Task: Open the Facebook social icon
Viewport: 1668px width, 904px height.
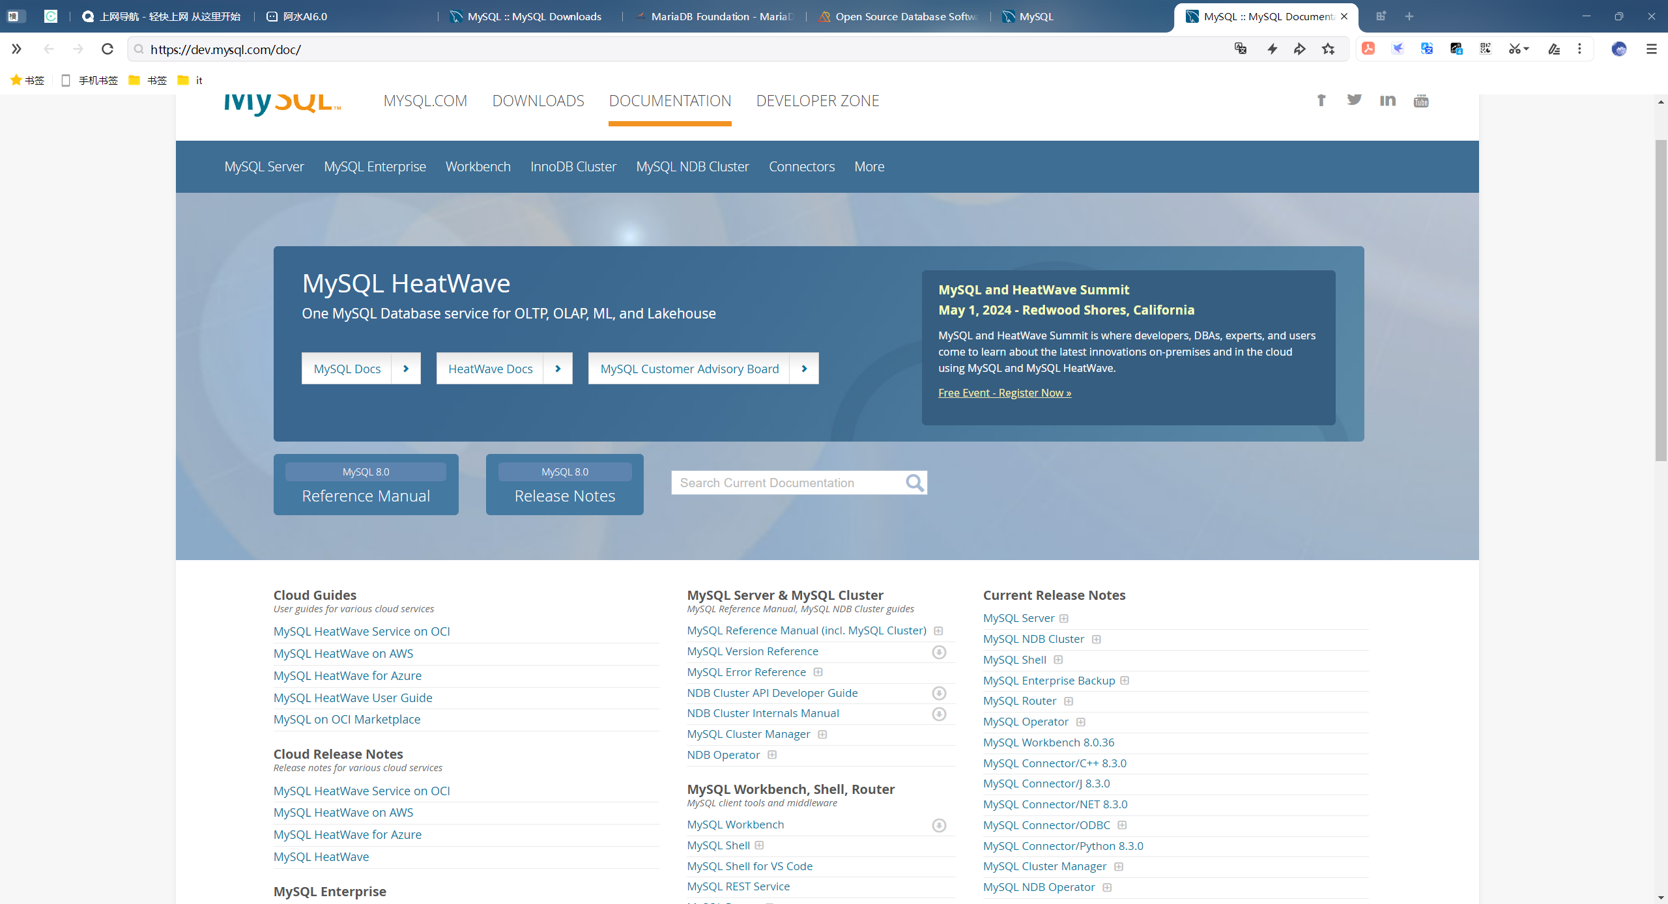Action: click(x=1321, y=100)
